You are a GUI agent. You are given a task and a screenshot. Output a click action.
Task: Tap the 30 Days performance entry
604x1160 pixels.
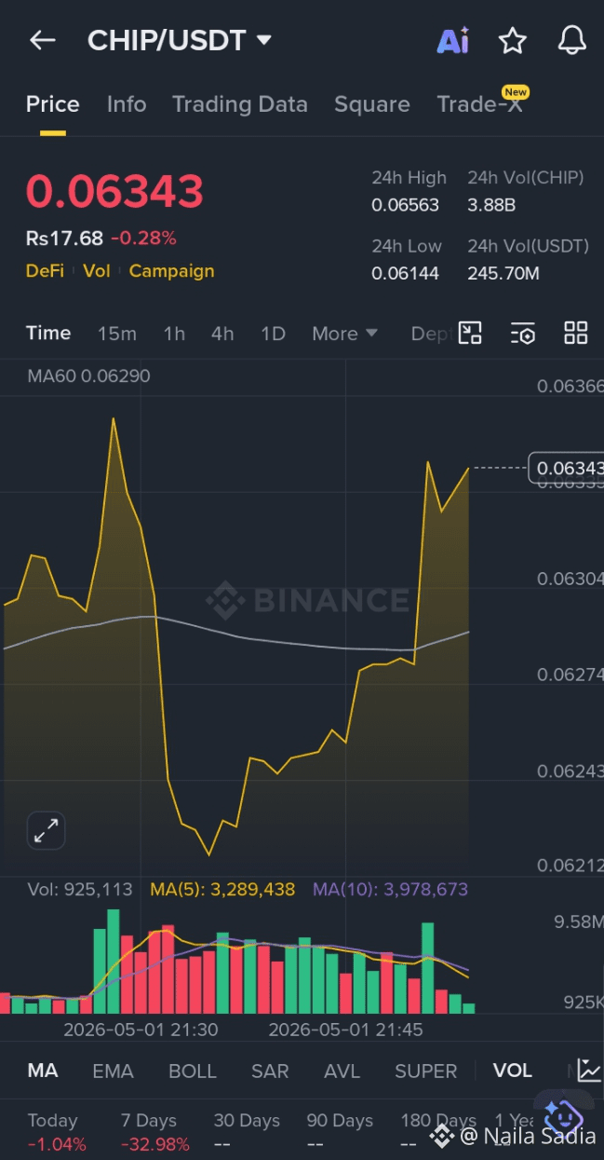(x=247, y=1132)
